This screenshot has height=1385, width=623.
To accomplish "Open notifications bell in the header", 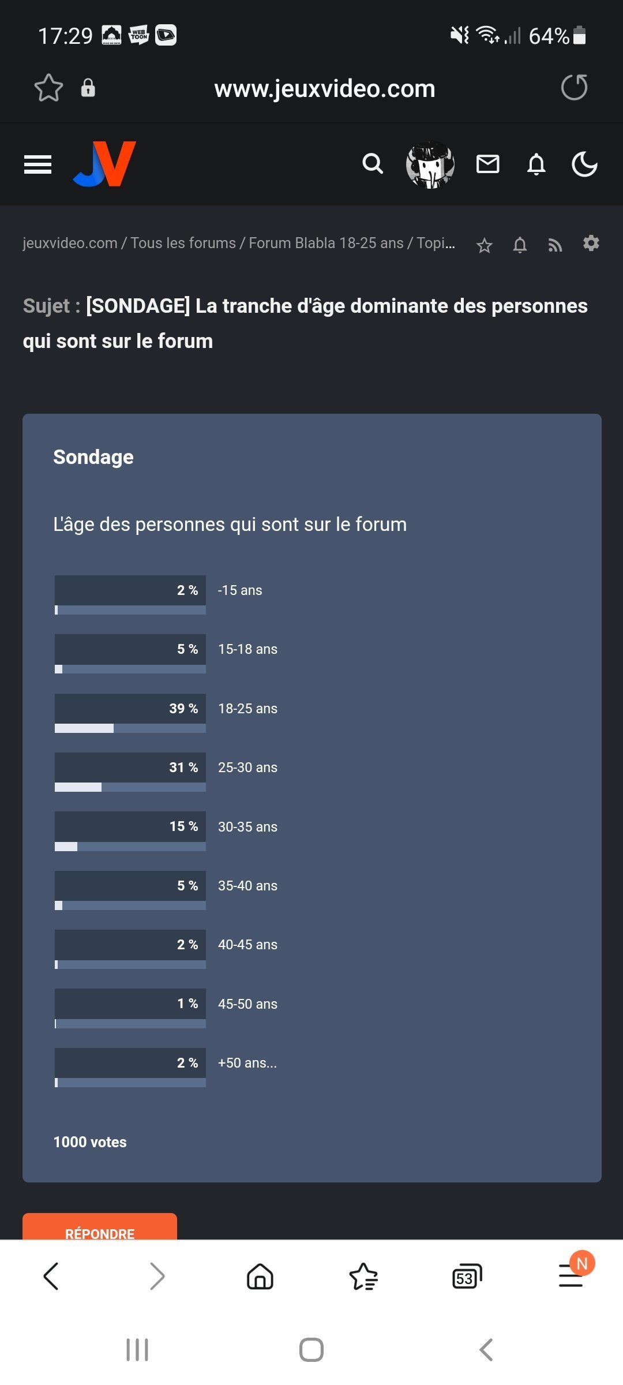I will [x=536, y=164].
